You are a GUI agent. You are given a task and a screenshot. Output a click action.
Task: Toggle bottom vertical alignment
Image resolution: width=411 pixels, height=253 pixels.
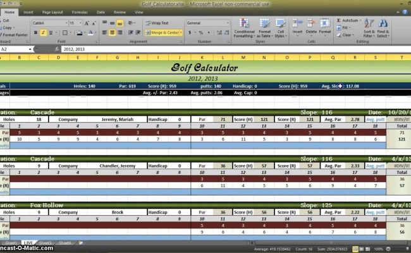120,23
